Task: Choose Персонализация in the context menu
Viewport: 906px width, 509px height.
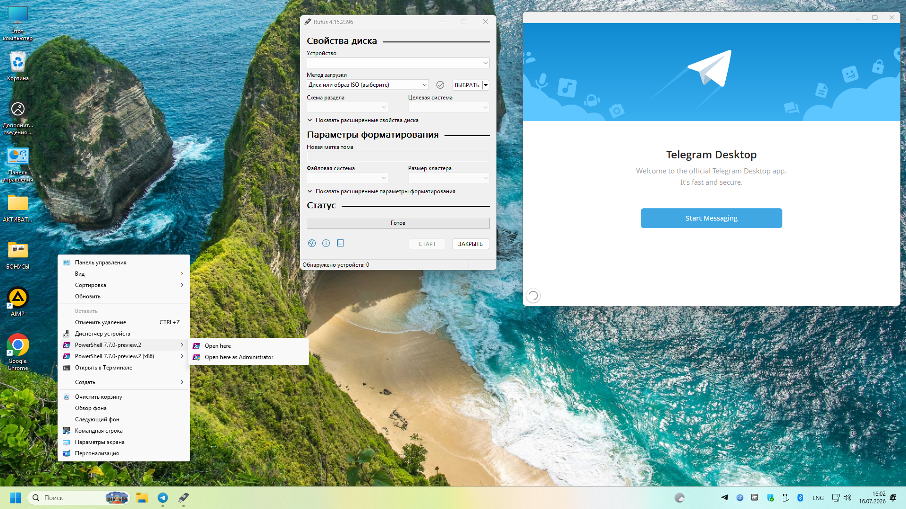Action: pyautogui.click(x=124, y=453)
